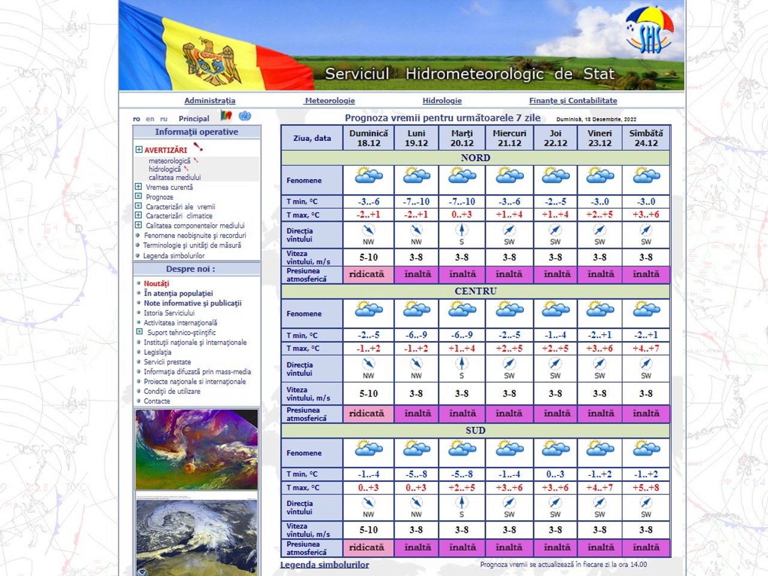768x576 pixels.
Task: Open the Hidrologie menu
Action: (x=442, y=101)
